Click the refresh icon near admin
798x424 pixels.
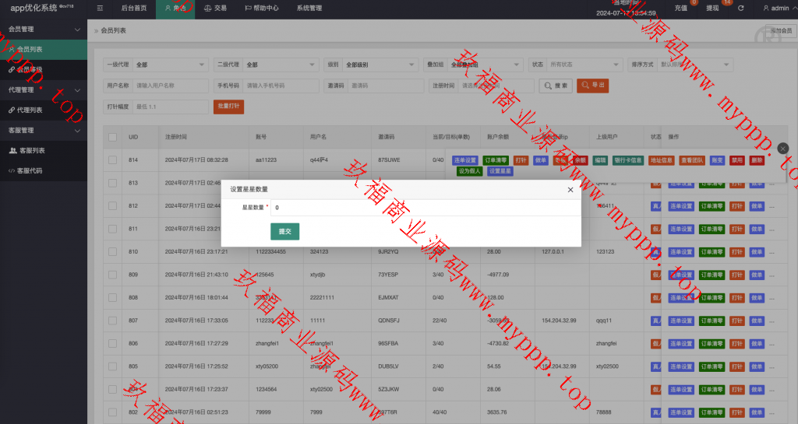tap(740, 8)
